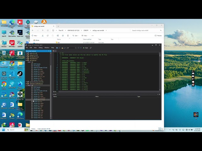
Task: Click DNSPY in the Explorer breadcrumb
Action: pos(86,31)
